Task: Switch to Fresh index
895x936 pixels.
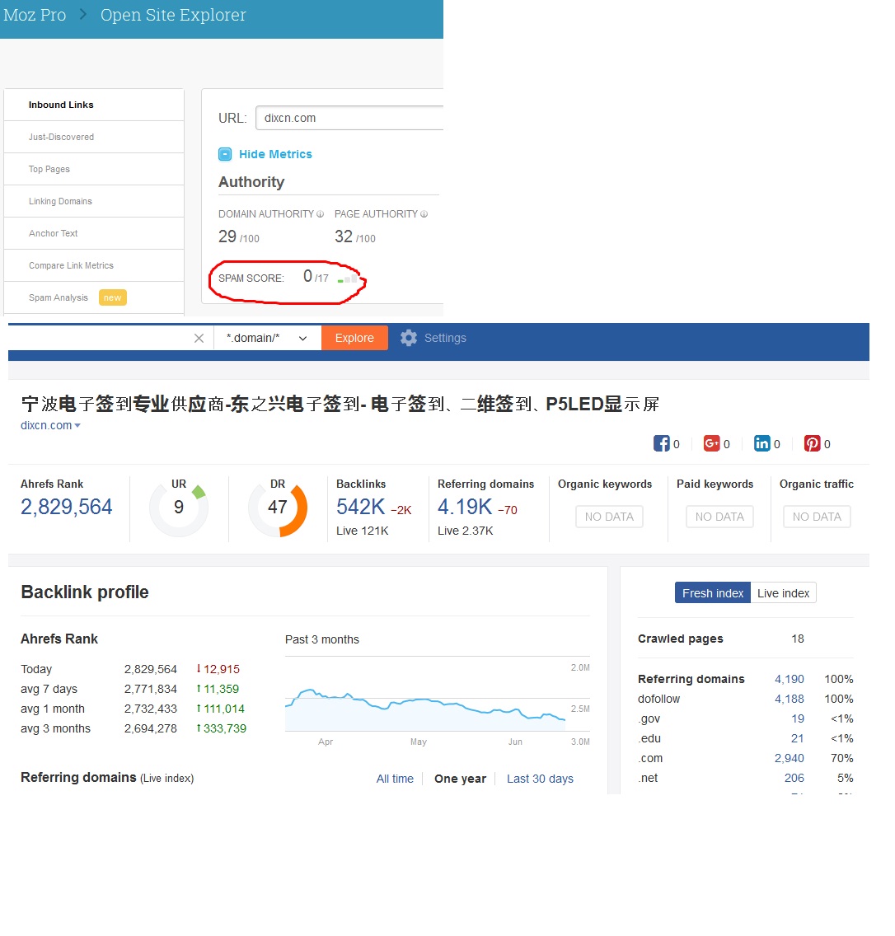Action: [x=712, y=592]
